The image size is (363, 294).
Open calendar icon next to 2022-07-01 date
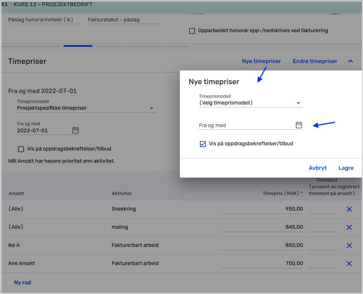(75, 130)
